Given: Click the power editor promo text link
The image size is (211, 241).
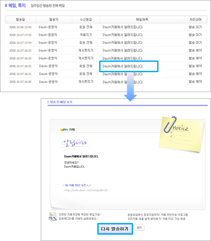Looking at the screenshot, I should tap(80, 217).
